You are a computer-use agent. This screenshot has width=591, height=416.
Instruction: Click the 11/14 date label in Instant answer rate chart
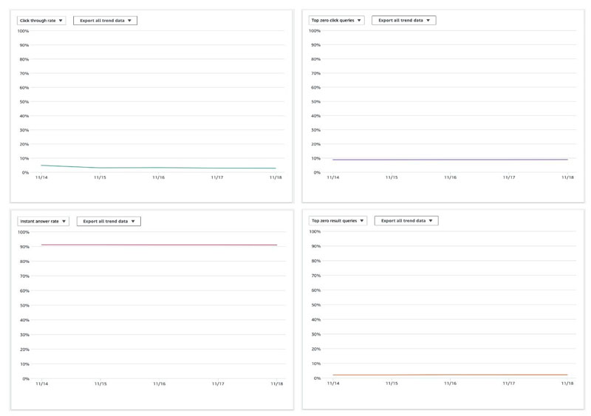(x=41, y=383)
